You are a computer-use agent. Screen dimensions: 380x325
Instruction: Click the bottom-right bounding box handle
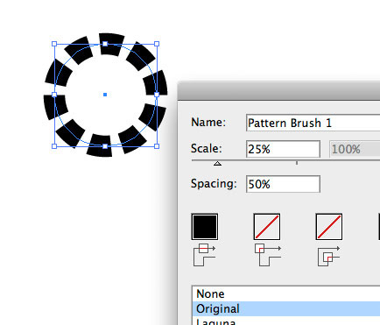click(157, 146)
